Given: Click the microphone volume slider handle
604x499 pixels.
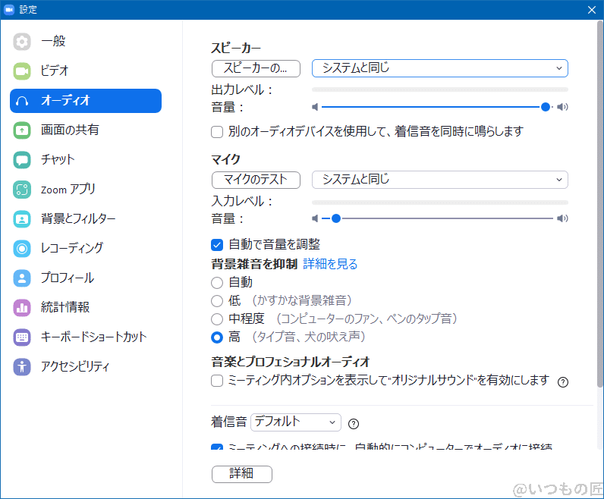Looking at the screenshot, I should (335, 218).
